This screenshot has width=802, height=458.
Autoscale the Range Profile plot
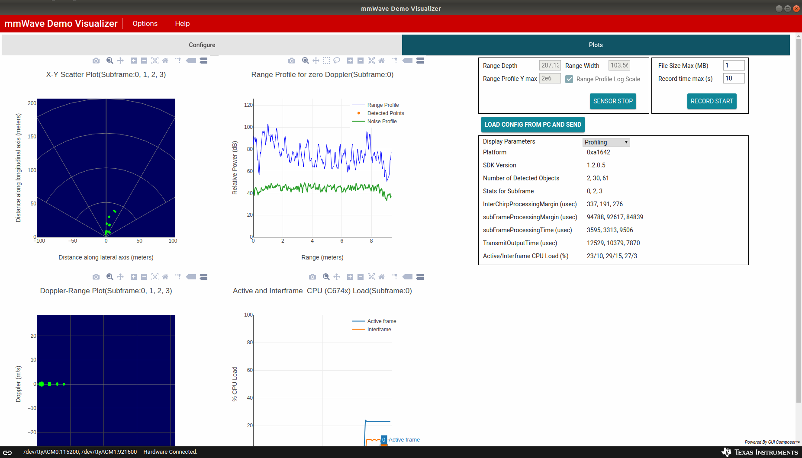pyautogui.click(x=371, y=61)
